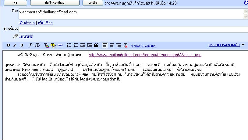248x140 pixels.
Task: Click the attach a file (แนบไฟล์) link
Action: pos(26,36)
